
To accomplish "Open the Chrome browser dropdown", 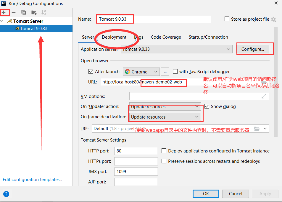I will coord(141,72).
